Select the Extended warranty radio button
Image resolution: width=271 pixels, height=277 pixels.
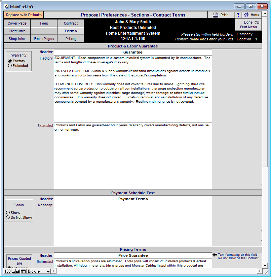click(x=10, y=66)
